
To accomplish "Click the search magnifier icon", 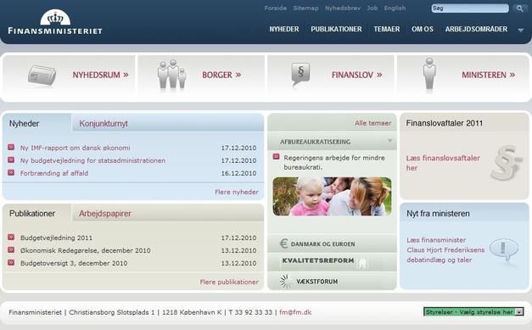I will pos(519,8).
